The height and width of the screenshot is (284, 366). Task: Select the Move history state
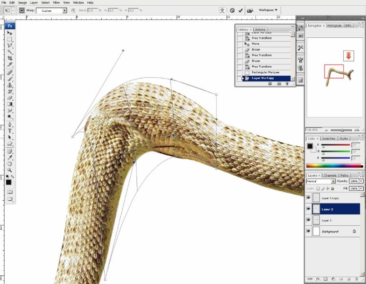pos(266,44)
